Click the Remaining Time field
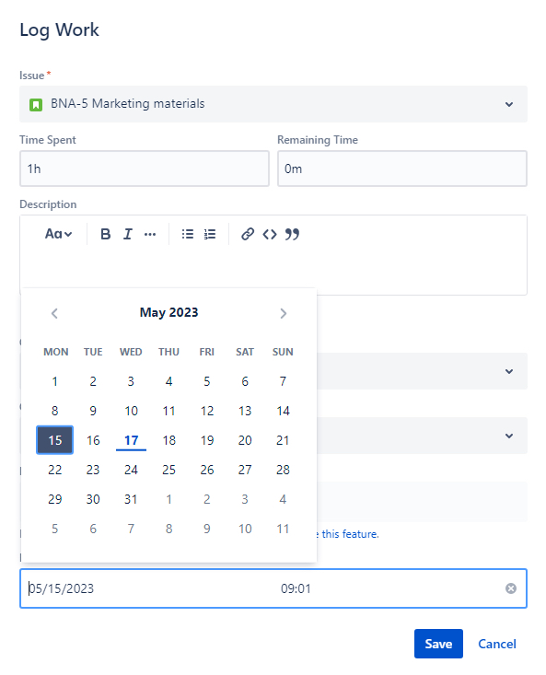Image resolution: width=546 pixels, height=675 pixels. point(401,169)
